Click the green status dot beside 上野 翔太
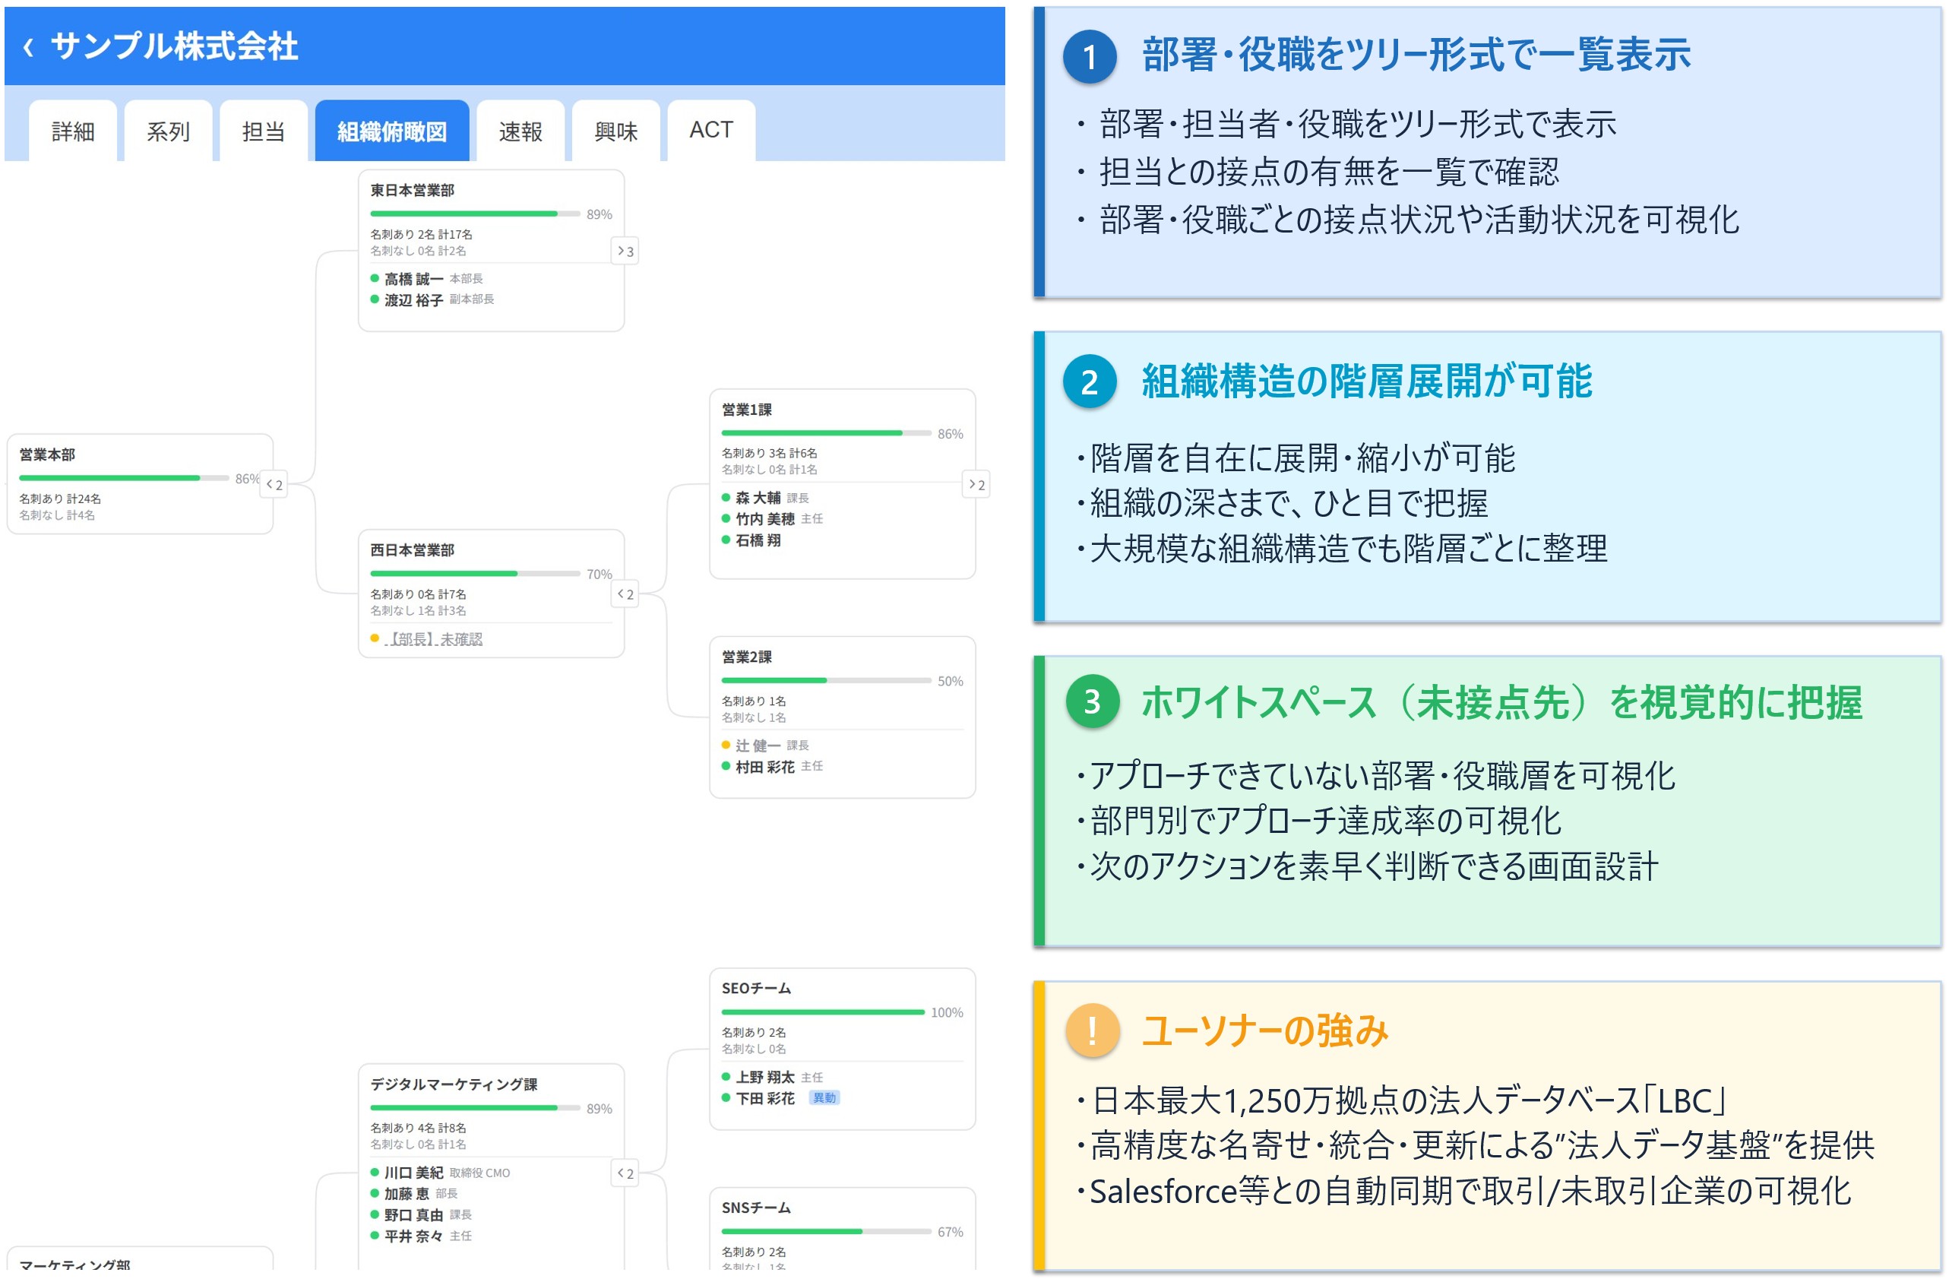The height and width of the screenshot is (1279, 1949). (726, 1077)
